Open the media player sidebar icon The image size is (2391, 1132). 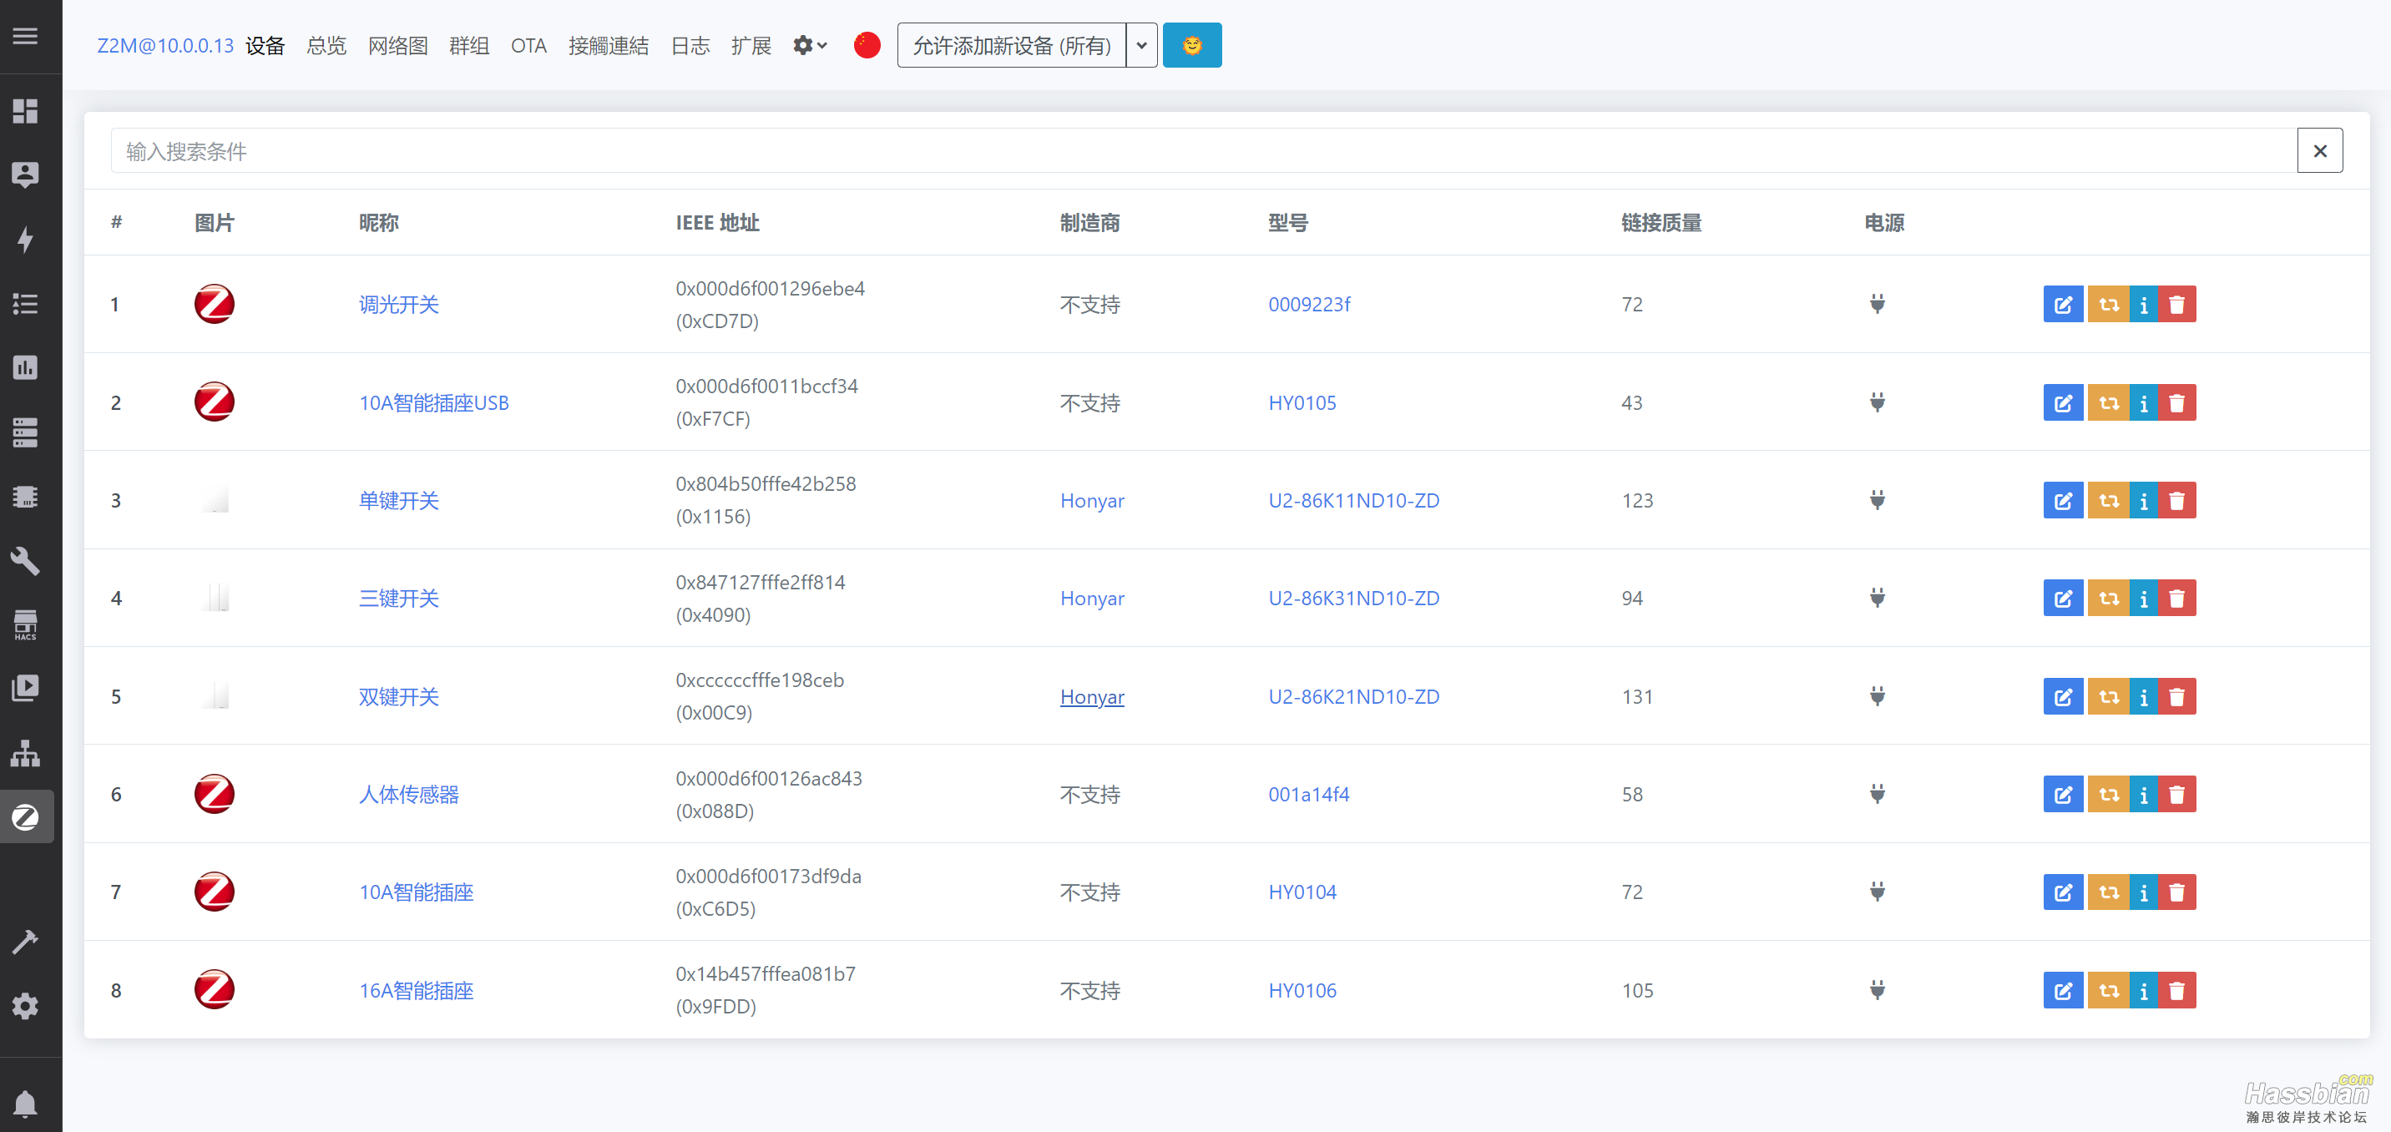tap(25, 689)
